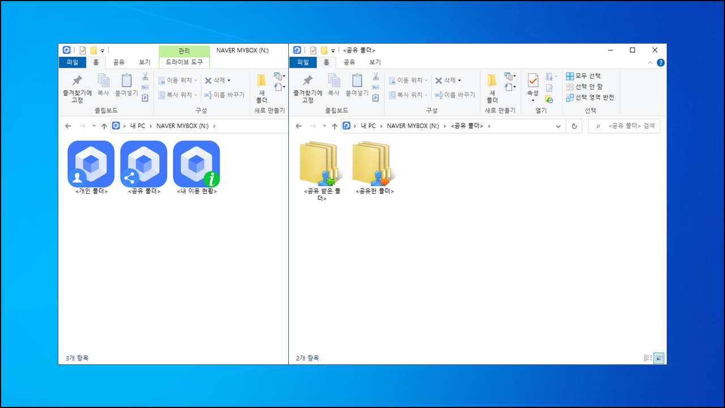Open the <공유 폴더> MYBOX icon in left window
Image resolution: width=725 pixels, height=408 pixels.
(x=144, y=164)
